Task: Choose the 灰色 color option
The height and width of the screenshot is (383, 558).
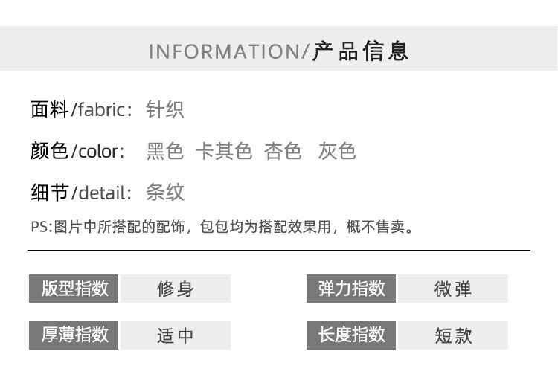Action: tap(337, 151)
